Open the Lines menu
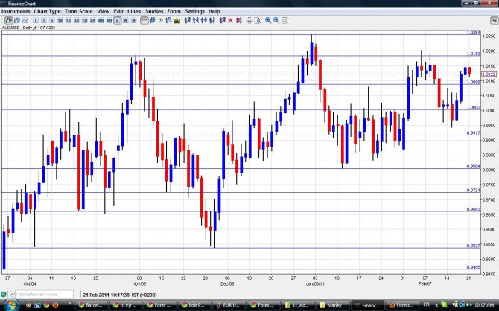This screenshot has width=499, height=311. (x=134, y=11)
